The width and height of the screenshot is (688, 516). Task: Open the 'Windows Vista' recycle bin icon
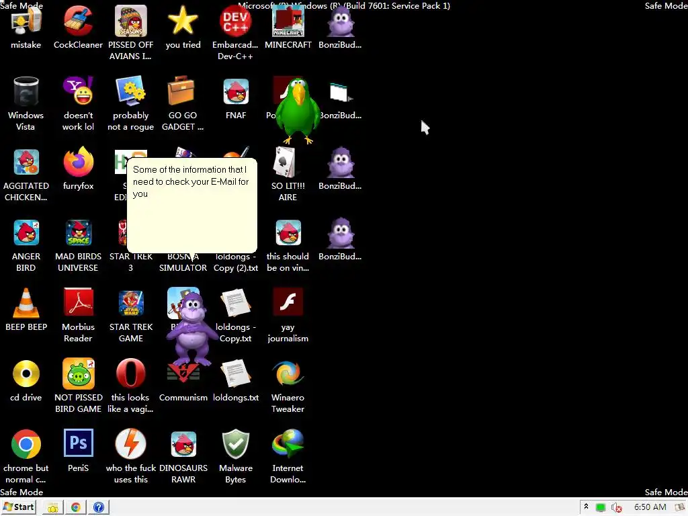point(26,91)
